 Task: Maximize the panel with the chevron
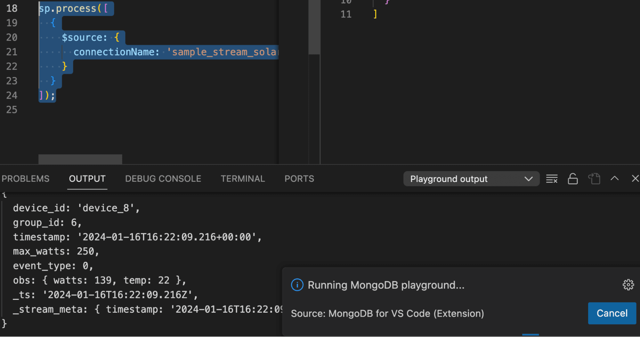pos(614,179)
